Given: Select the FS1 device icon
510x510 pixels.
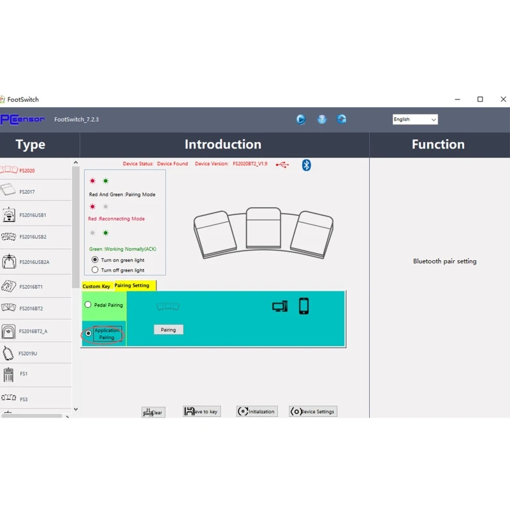Looking at the screenshot, I should 8,375.
